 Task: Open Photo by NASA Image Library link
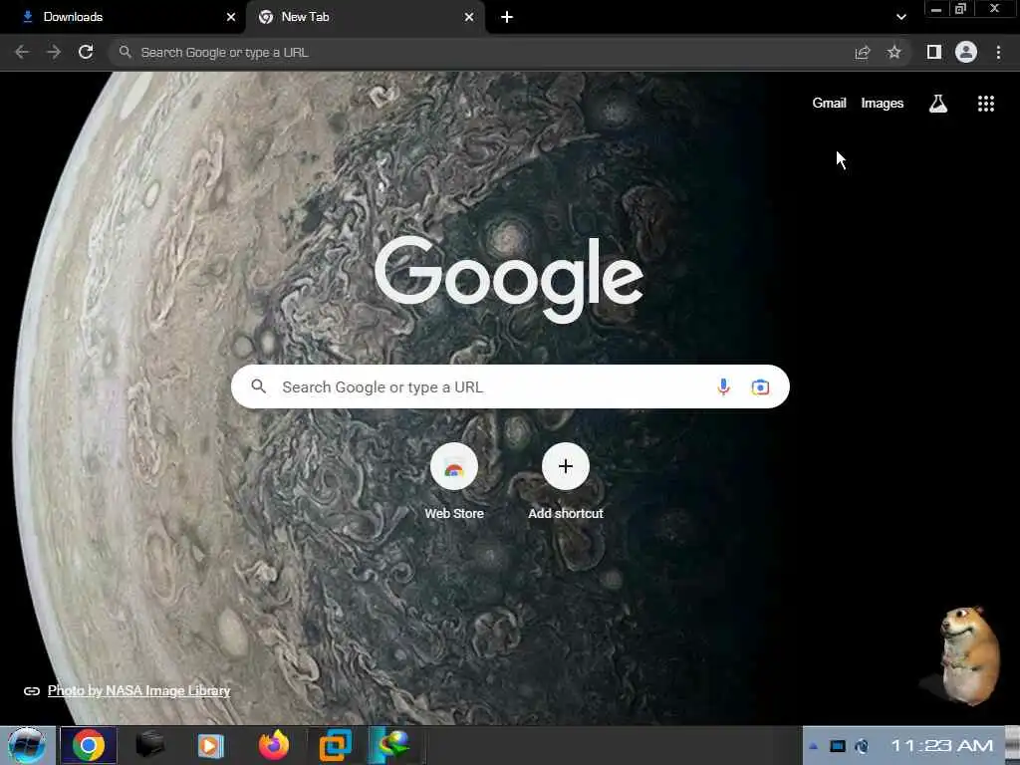139,691
